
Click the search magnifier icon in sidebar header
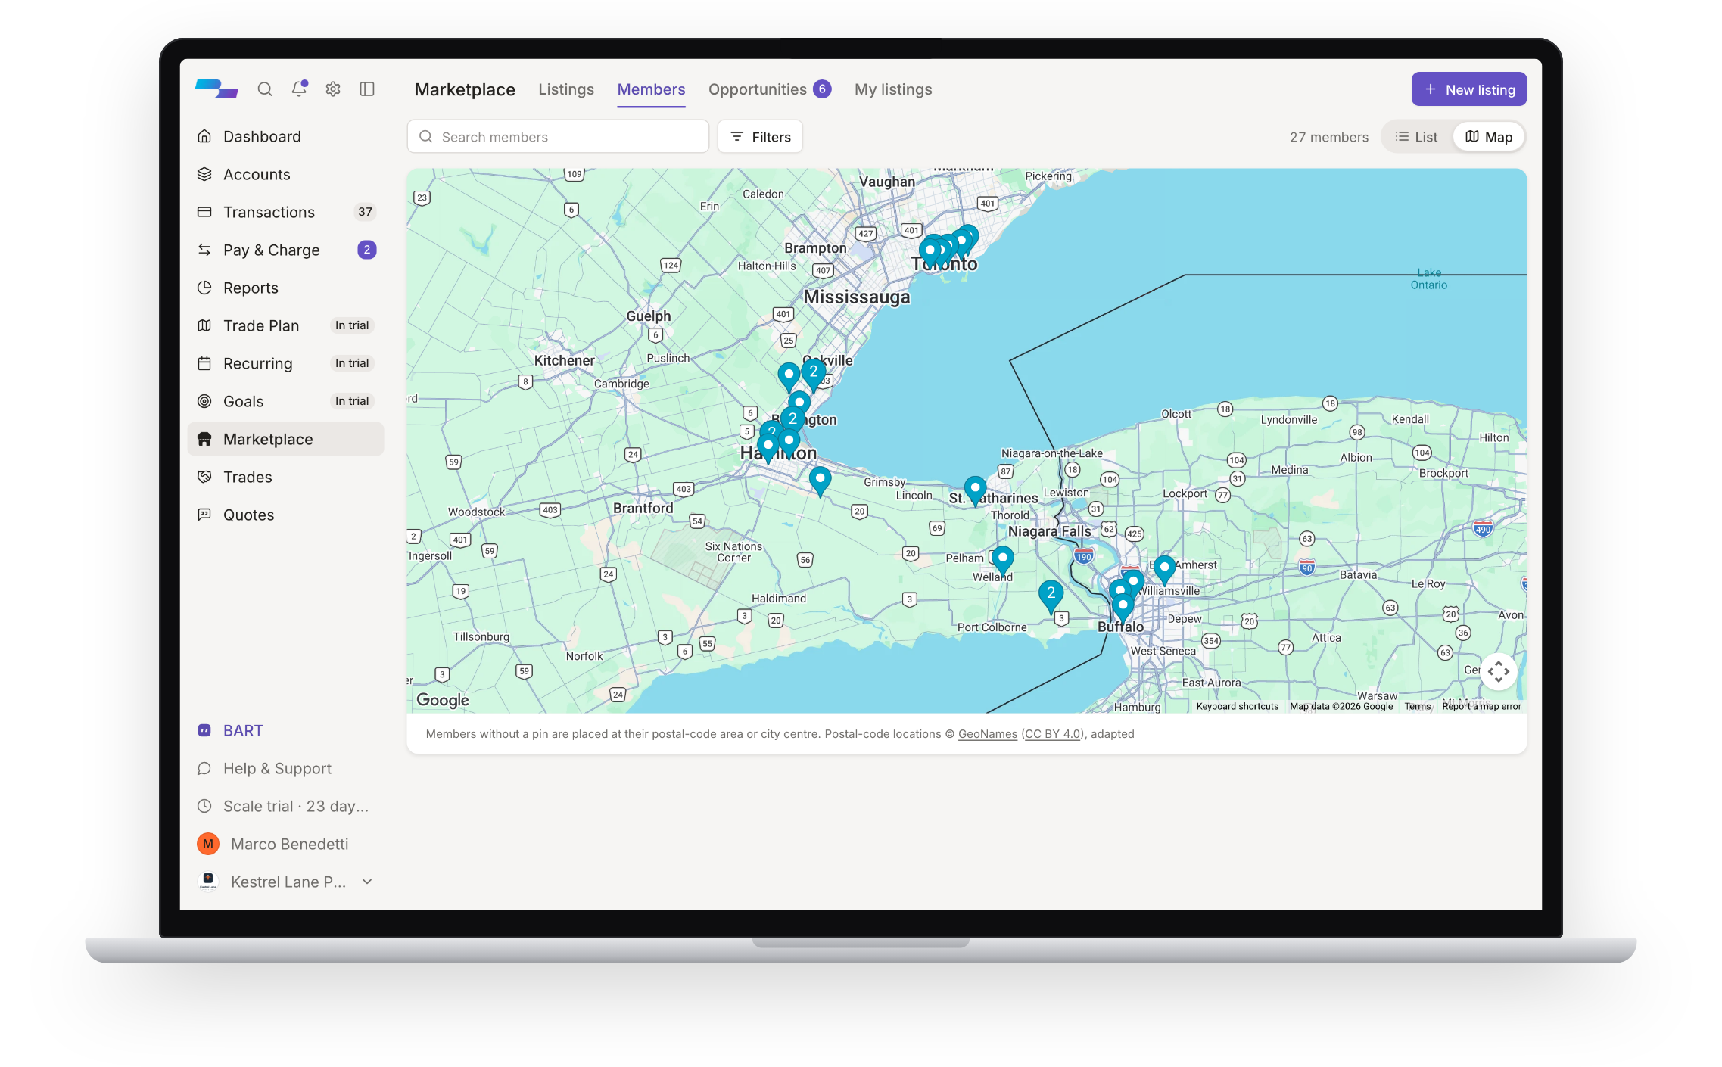[x=264, y=89]
